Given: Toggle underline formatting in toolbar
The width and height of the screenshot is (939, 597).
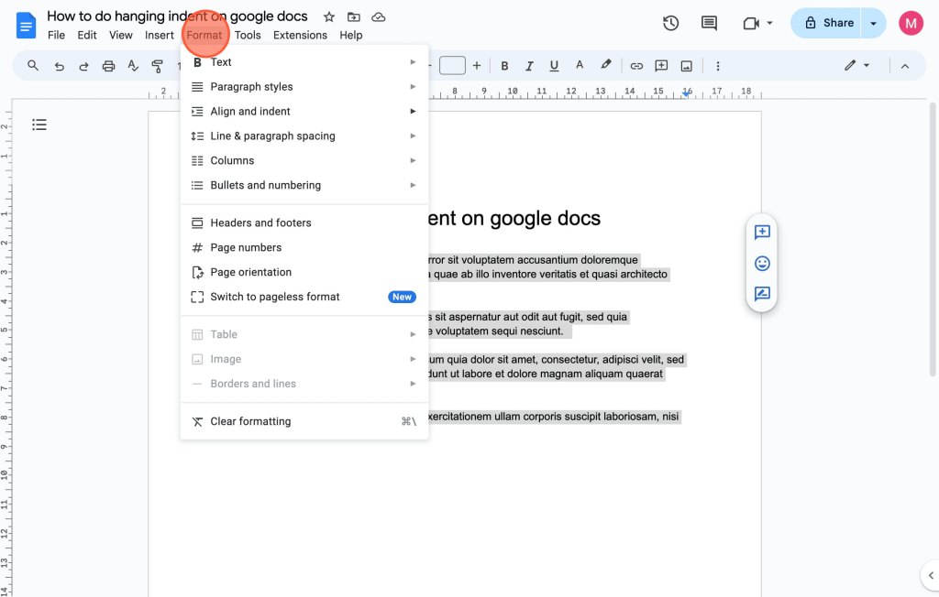Looking at the screenshot, I should pos(554,66).
